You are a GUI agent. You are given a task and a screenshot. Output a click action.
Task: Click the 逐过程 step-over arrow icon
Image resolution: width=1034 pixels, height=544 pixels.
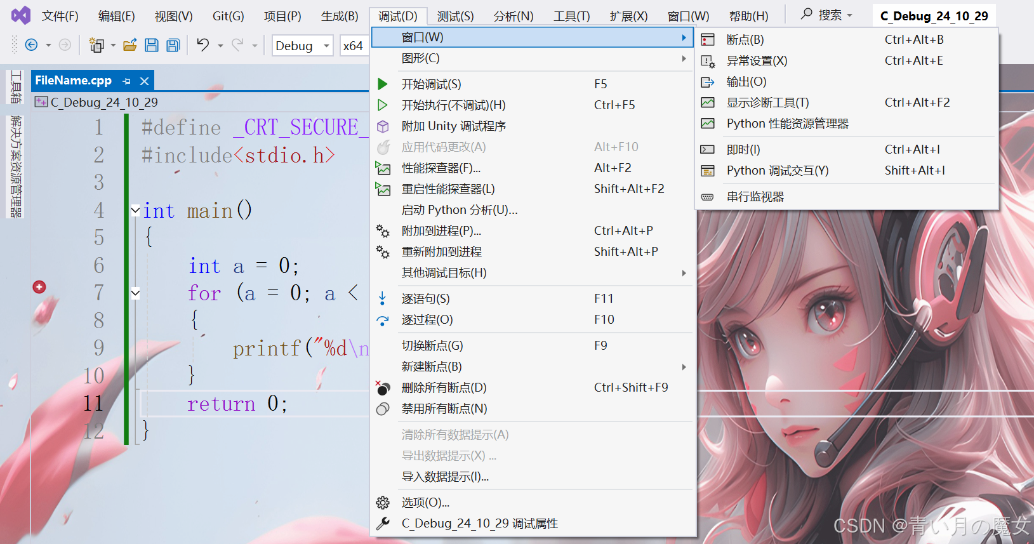[x=383, y=320]
